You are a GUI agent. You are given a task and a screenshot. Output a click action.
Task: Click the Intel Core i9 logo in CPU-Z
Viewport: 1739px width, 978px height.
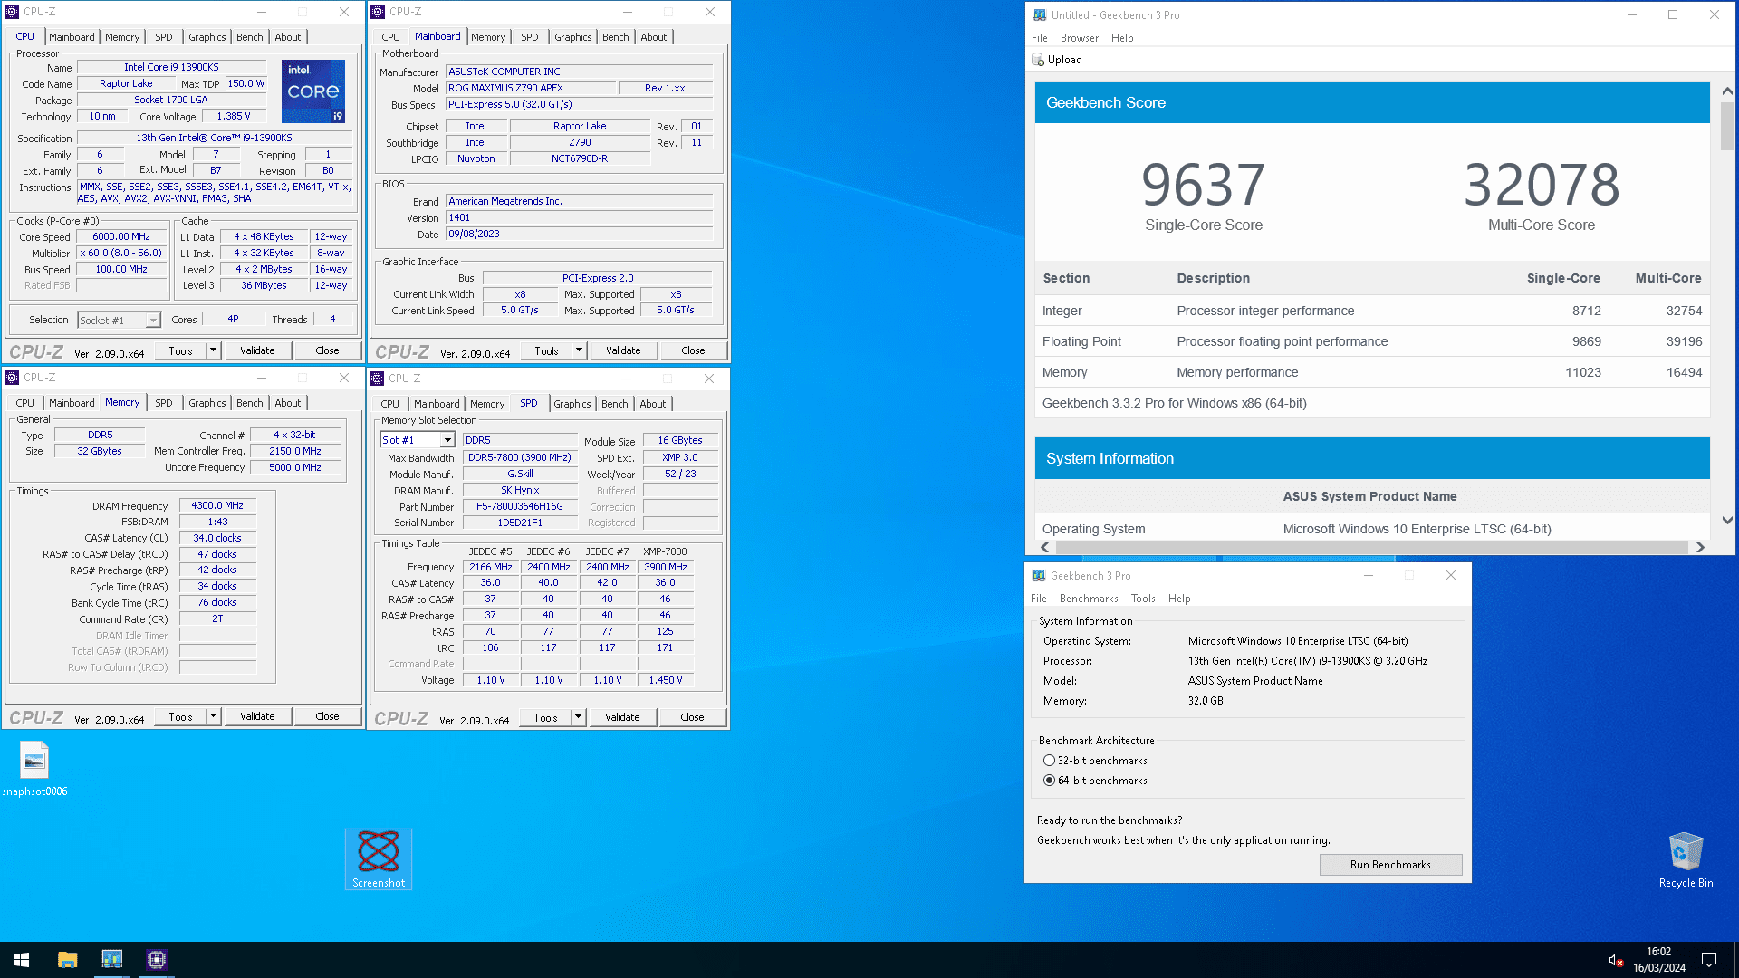[313, 91]
